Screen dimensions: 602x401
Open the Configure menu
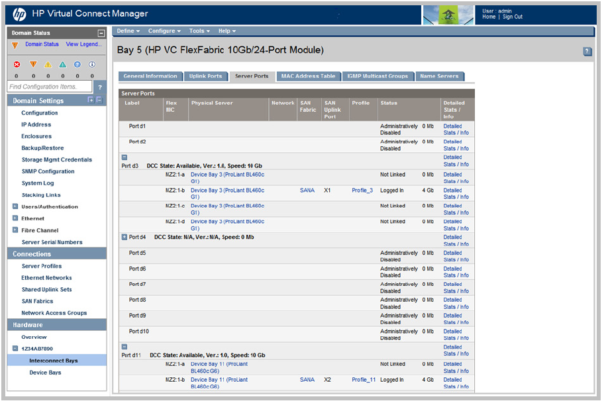(x=164, y=31)
